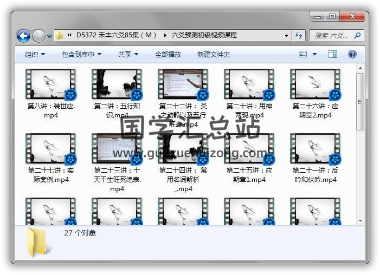Click the search magnifier icon
This screenshot has width=380, height=275.
357,36
